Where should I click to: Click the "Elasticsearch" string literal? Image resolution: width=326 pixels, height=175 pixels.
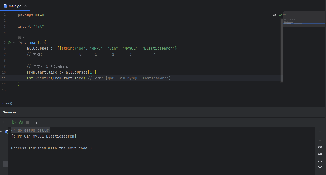click(158, 48)
